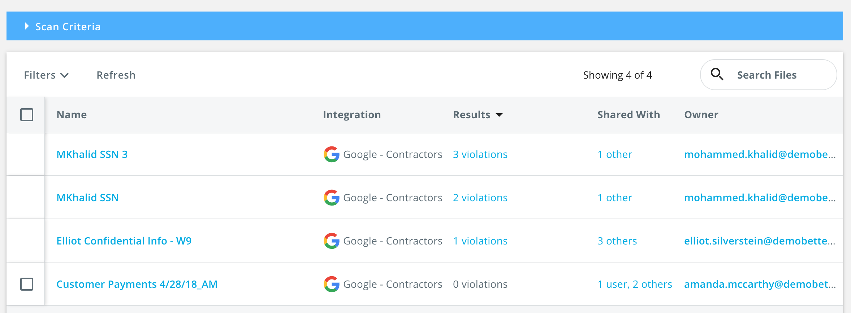Check the Customer Payments 4/28/18_AM row checkbox

pos(27,284)
